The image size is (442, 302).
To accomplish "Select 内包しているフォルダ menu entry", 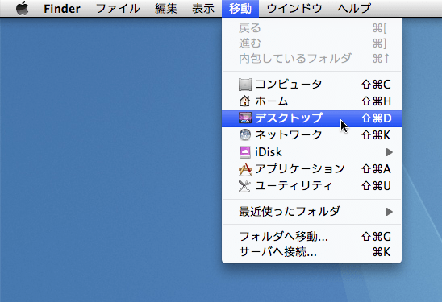I will (312, 59).
